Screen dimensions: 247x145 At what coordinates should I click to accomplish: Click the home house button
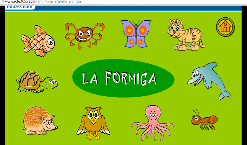(x=225, y=27)
